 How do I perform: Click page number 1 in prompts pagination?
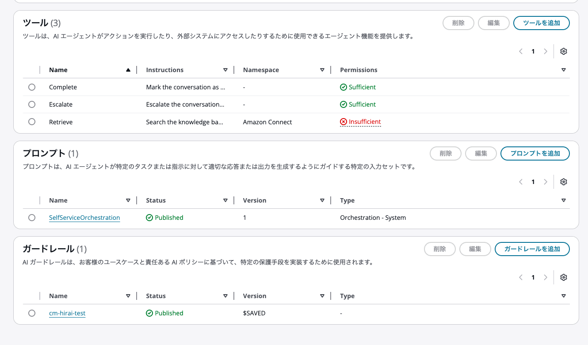click(x=533, y=181)
